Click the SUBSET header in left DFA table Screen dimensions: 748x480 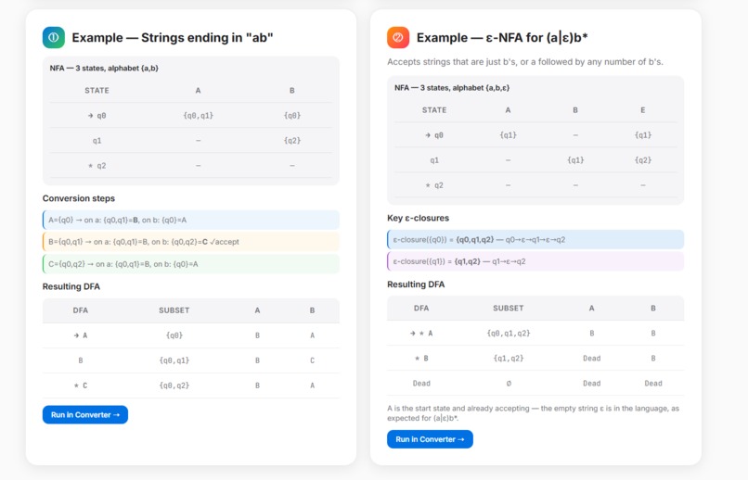click(x=174, y=310)
